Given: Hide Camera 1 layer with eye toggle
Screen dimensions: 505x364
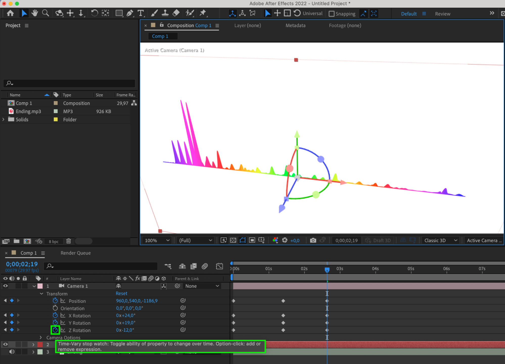Looking at the screenshot, I should click(5, 286).
